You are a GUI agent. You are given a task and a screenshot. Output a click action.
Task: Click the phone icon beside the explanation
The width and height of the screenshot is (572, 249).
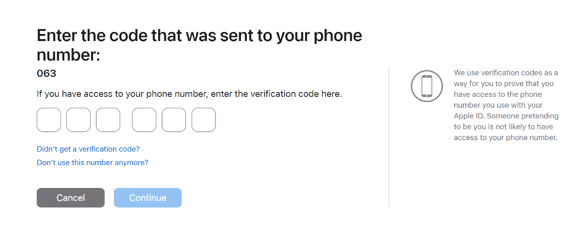[x=427, y=86]
